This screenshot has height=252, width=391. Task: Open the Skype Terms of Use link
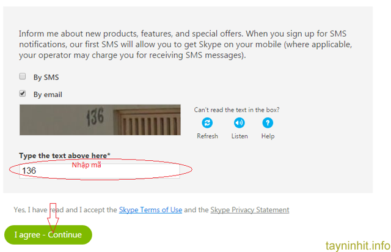click(150, 210)
